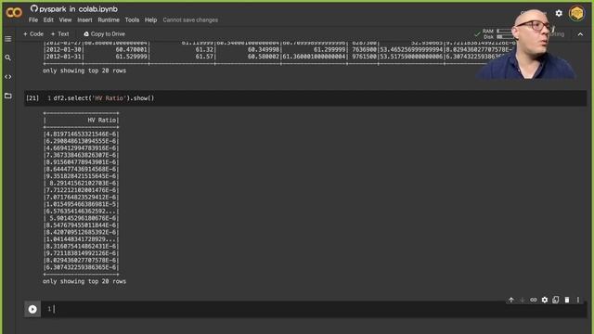Image resolution: width=594 pixels, height=334 pixels.
Task: Mirror cell in tab icon
Action: point(555,300)
